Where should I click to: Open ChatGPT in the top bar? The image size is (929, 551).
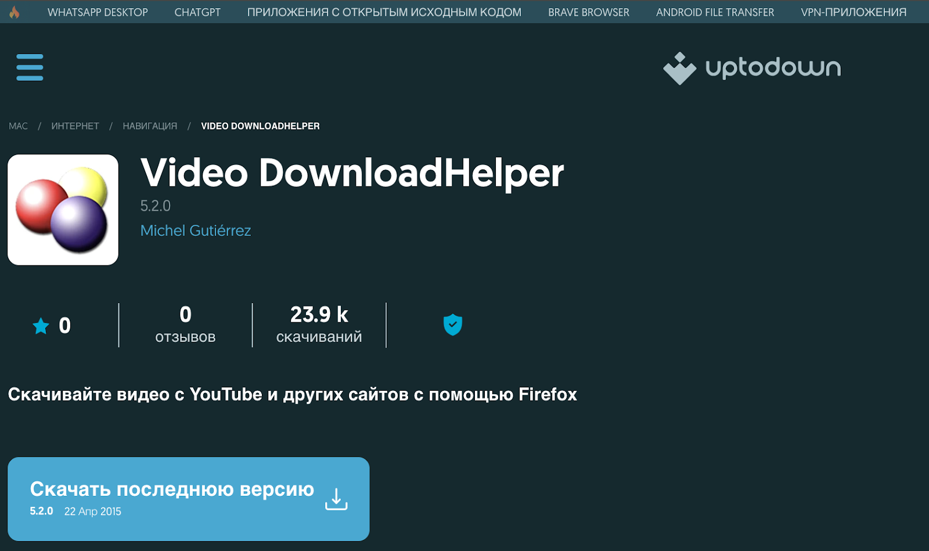[197, 12]
